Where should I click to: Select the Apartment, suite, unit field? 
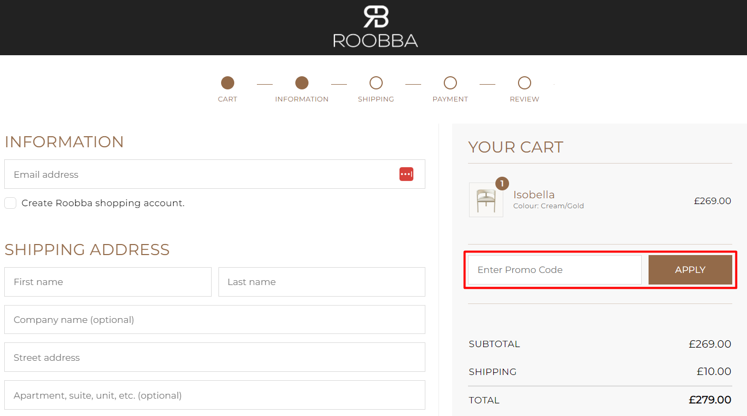[215, 395]
